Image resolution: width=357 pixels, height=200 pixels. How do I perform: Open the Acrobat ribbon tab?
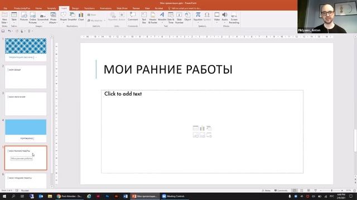click(x=159, y=8)
